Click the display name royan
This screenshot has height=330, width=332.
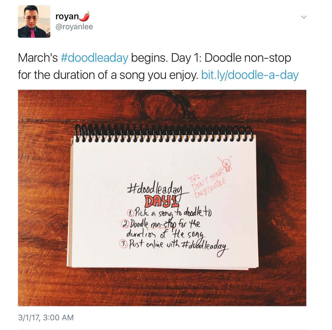[67, 16]
